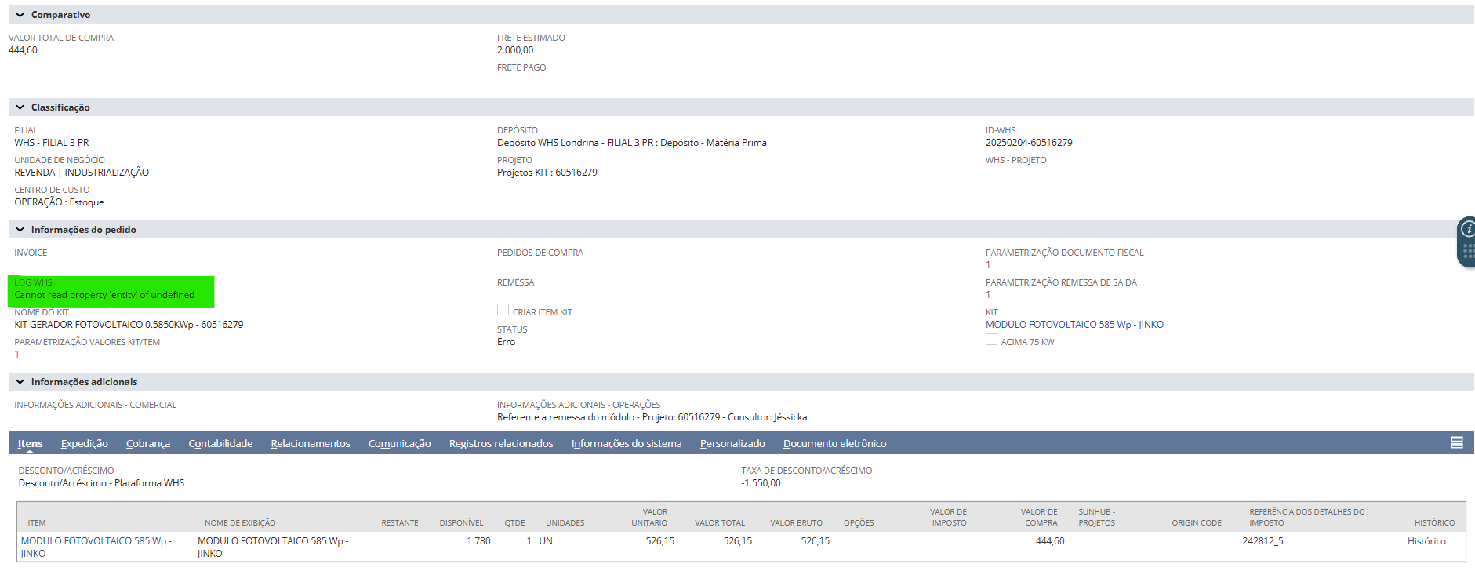Collapse the Informações do pedido section

20,230
